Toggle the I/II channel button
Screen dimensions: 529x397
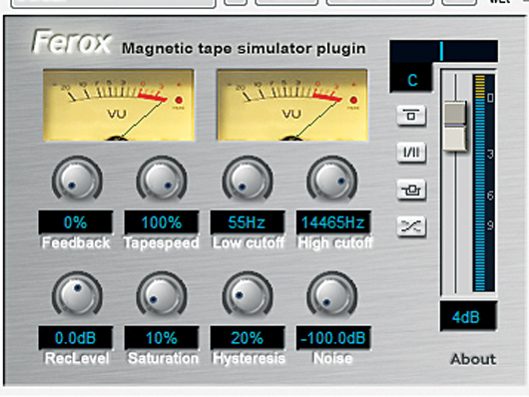click(411, 153)
